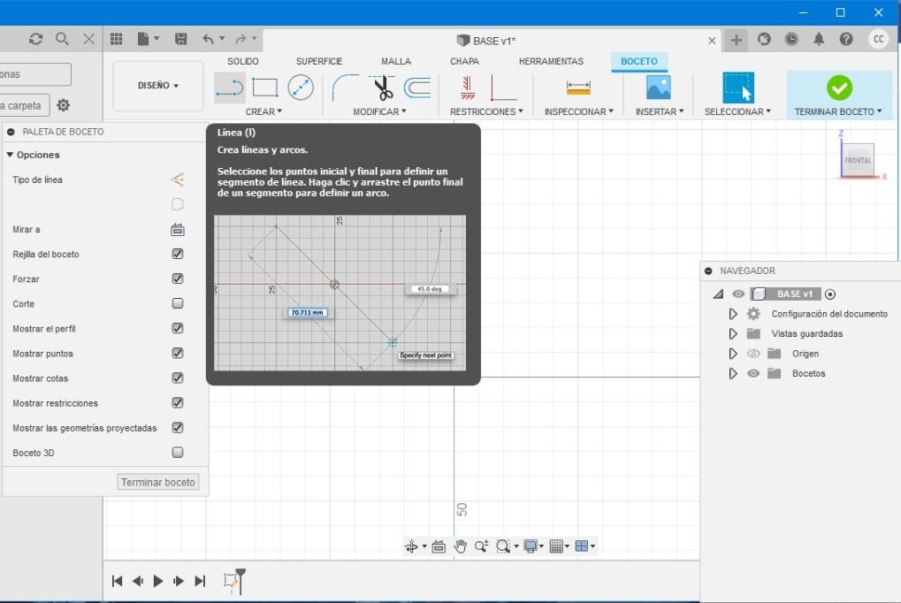
Task: Select the Pan hand tool
Action: (x=460, y=546)
